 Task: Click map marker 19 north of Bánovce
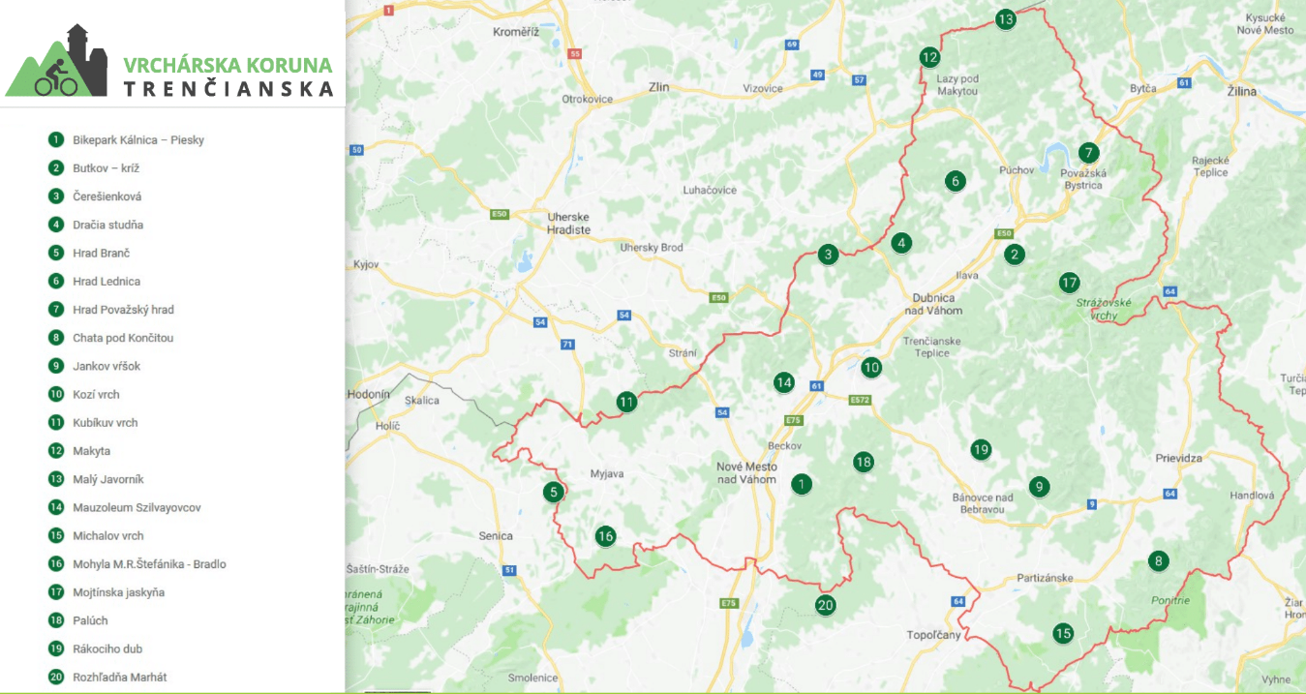(981, 449)
